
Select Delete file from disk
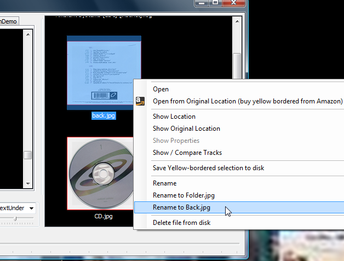point(239,223)
